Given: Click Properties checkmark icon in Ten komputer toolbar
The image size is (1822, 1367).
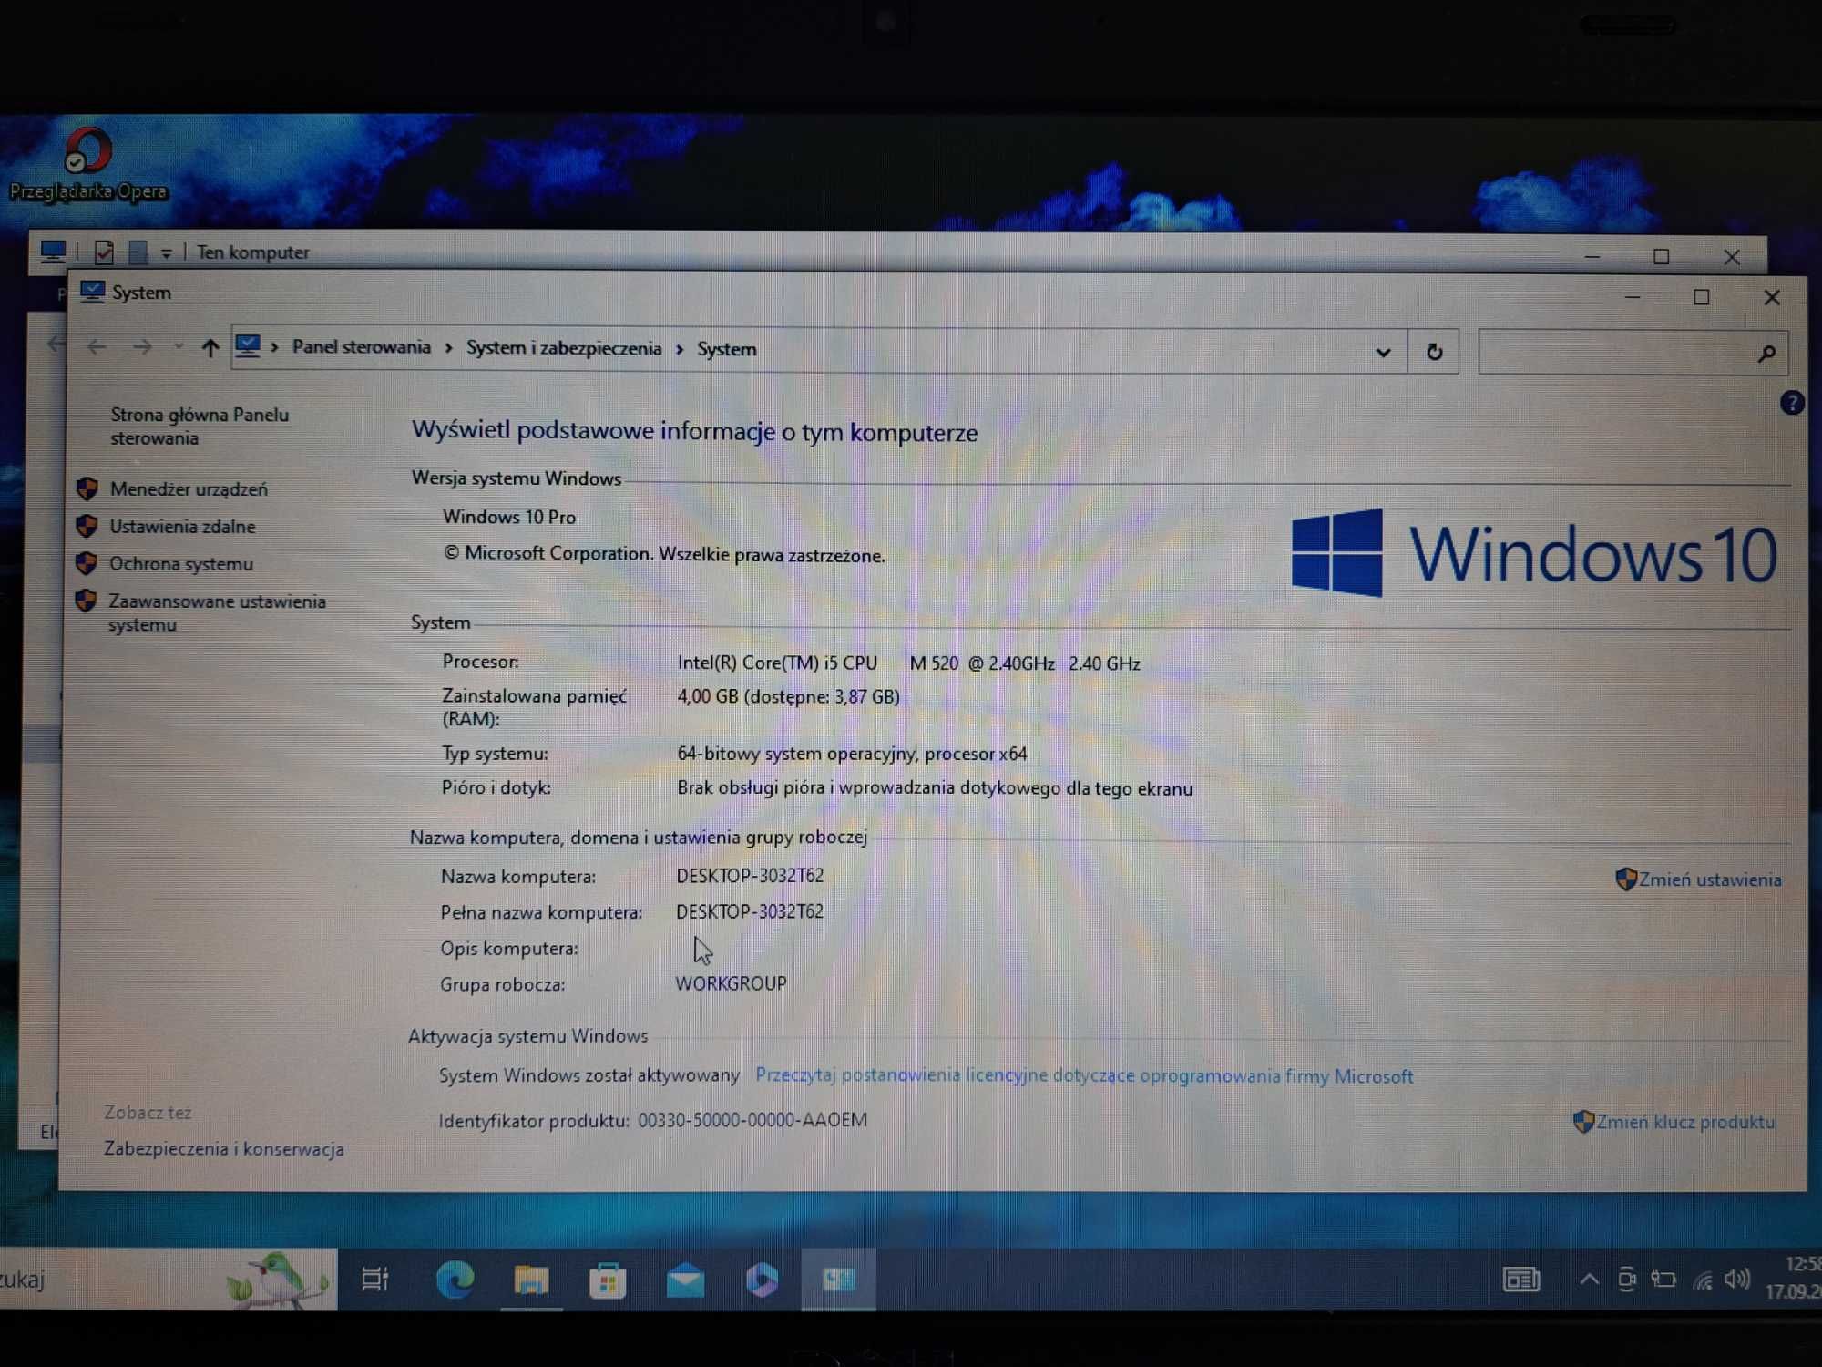Looking at the screenshot, I should [x=104, y=252].
